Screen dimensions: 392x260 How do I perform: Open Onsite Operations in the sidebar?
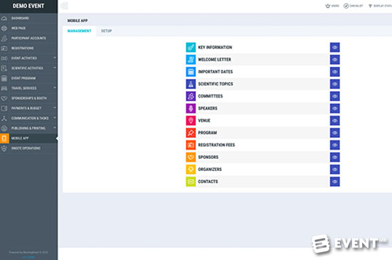pos(29,148)
